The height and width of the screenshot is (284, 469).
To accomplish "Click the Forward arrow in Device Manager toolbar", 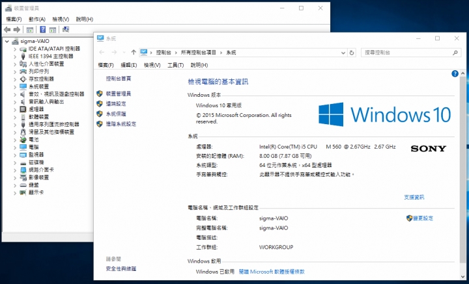I will click(x=17, y=29).
